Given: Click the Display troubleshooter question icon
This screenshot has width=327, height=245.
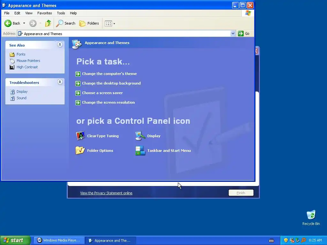Looking at the screenshot, I should 12,92.
